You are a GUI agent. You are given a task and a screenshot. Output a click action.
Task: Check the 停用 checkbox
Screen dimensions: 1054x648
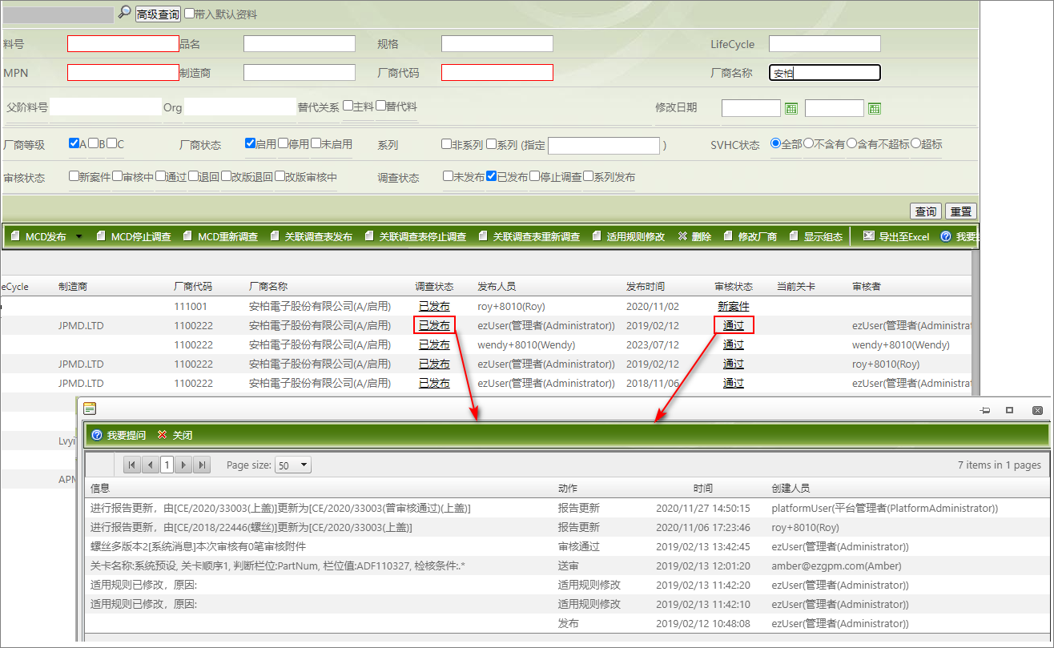(283, 143)
